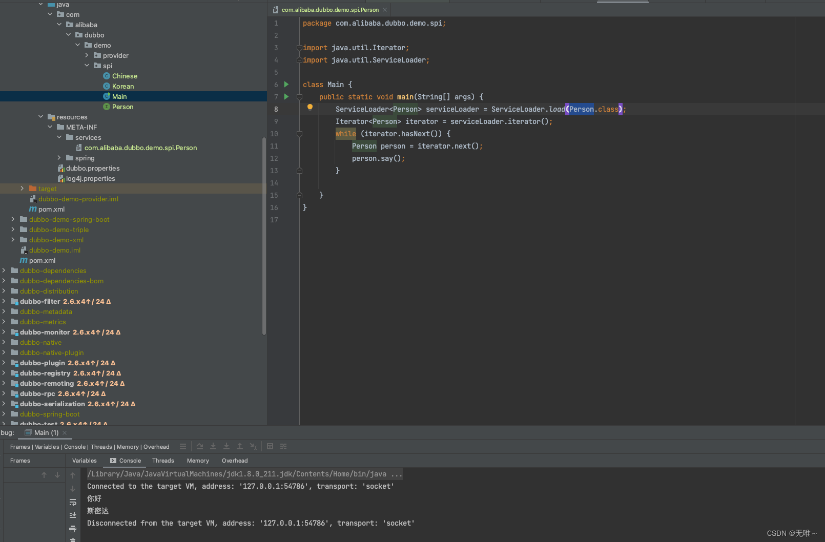The width and height of the screenshot is (825, 542).
Task: Click the folded java command line in console
Action: (x=244, y=474)
